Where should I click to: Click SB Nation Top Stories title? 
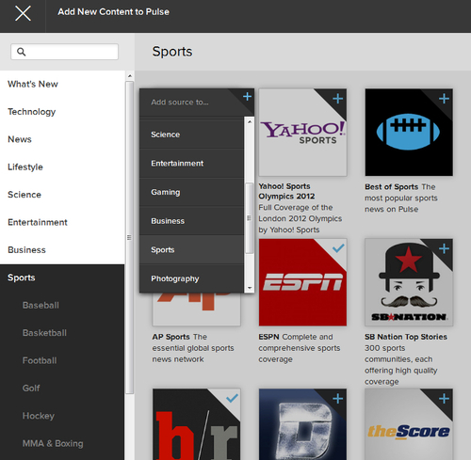[406, 337]
